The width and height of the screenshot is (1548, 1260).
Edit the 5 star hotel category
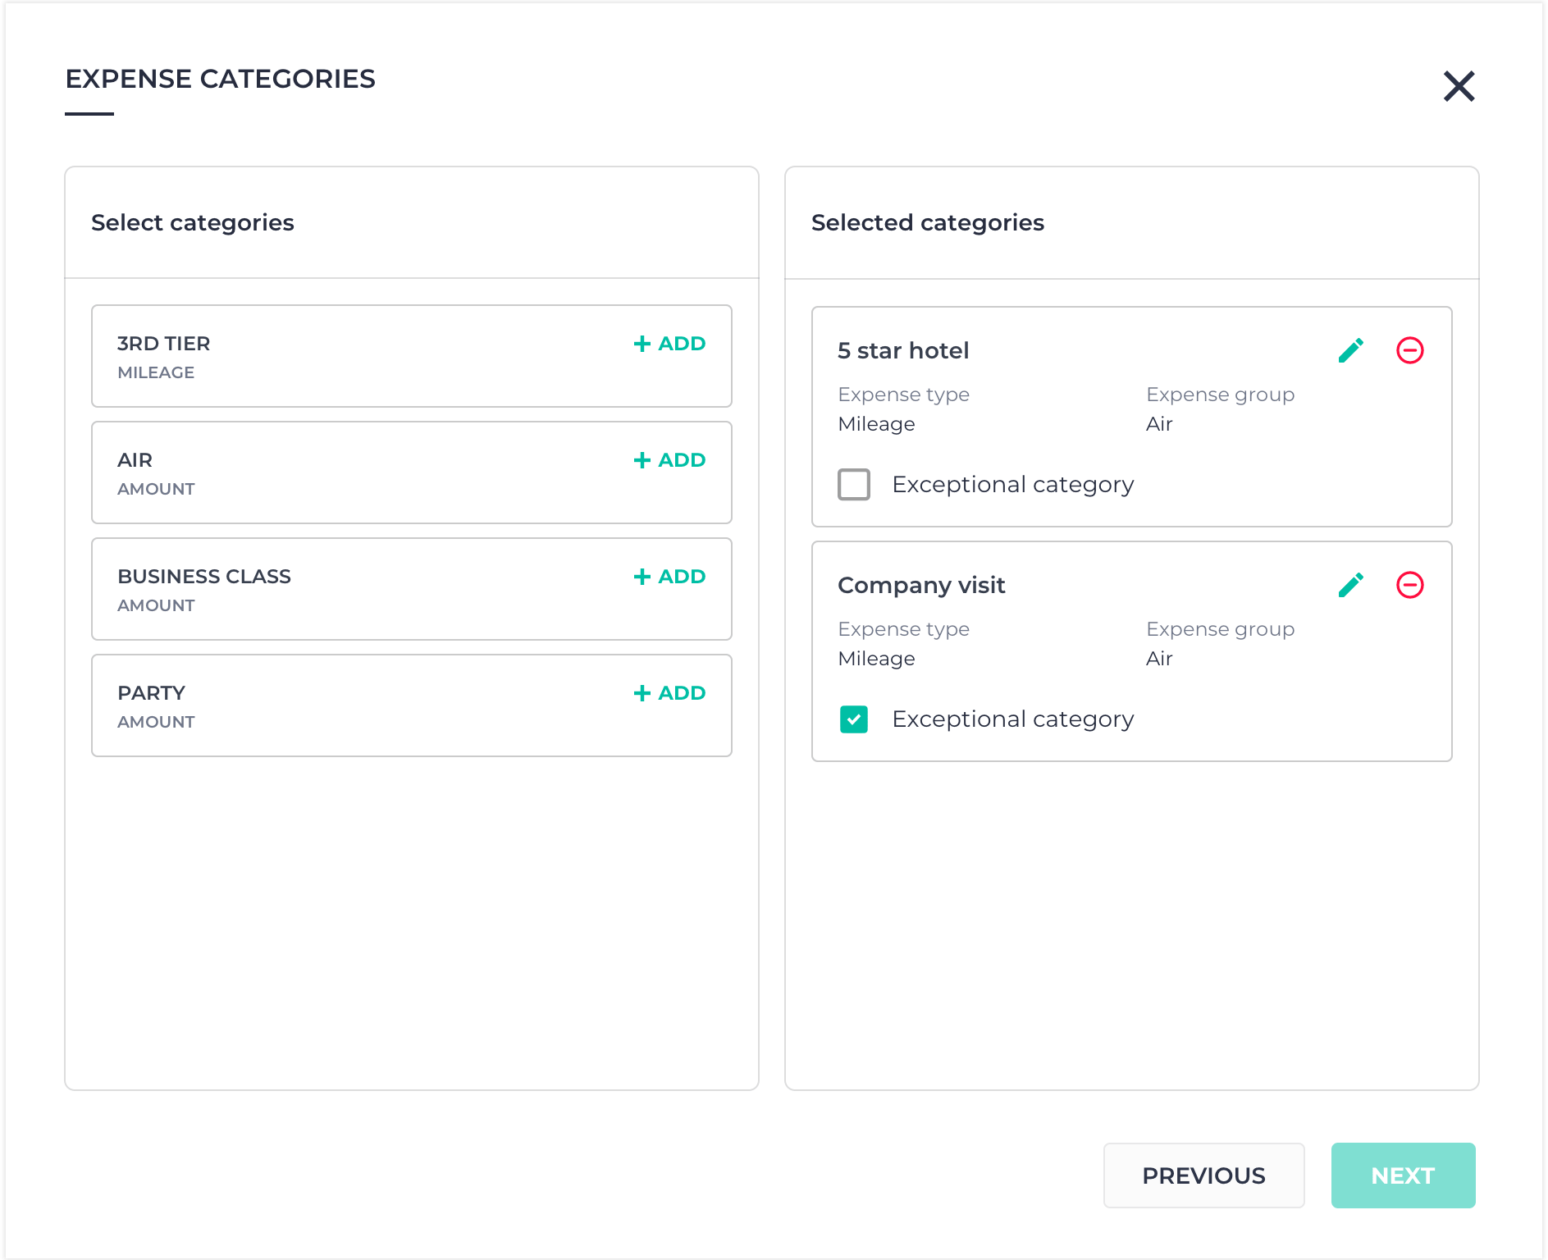point(1350,350)
